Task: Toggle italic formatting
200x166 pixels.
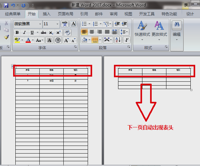Action: [x=25, y=33]
